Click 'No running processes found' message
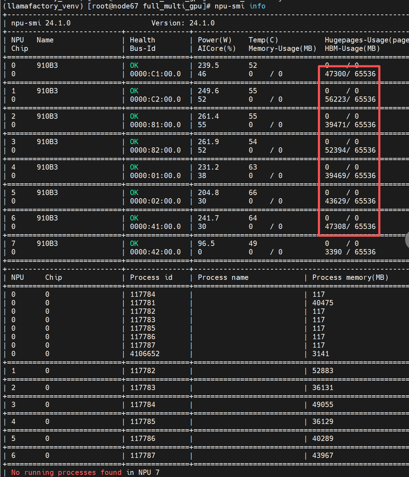The image size is (409, 477). 66,472
